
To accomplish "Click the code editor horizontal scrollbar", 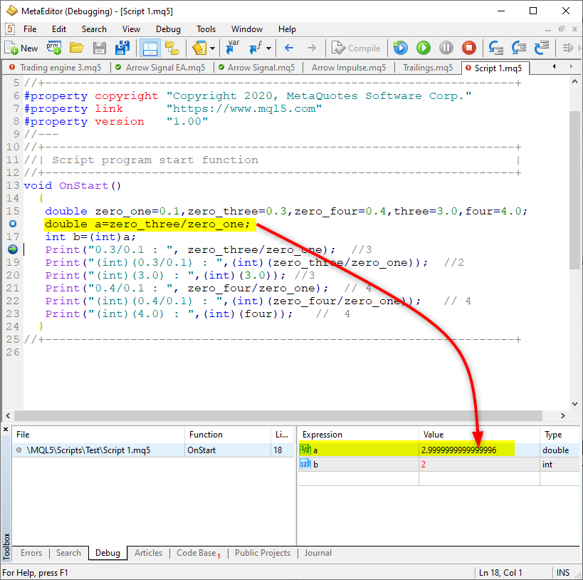I will [278, 415].
